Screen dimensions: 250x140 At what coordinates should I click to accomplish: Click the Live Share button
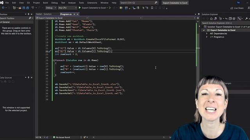coord(237,8)
